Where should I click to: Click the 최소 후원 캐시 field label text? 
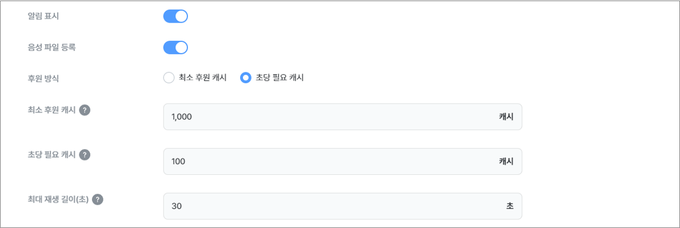point(51,110)
